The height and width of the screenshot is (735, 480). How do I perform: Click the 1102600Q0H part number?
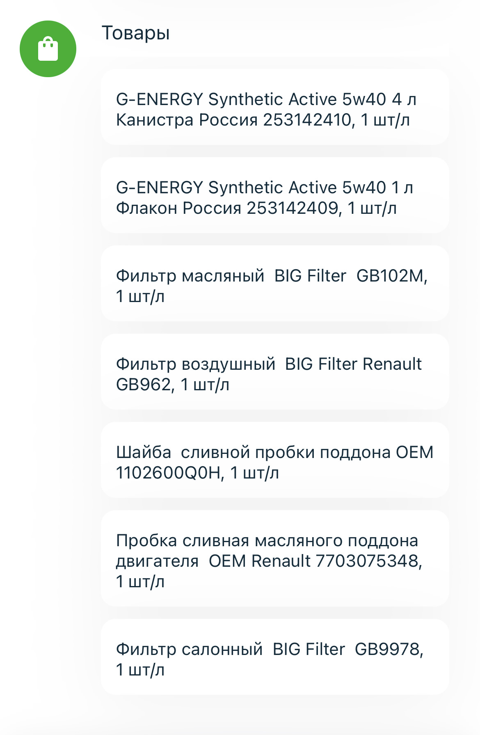(x=168, y=473)
